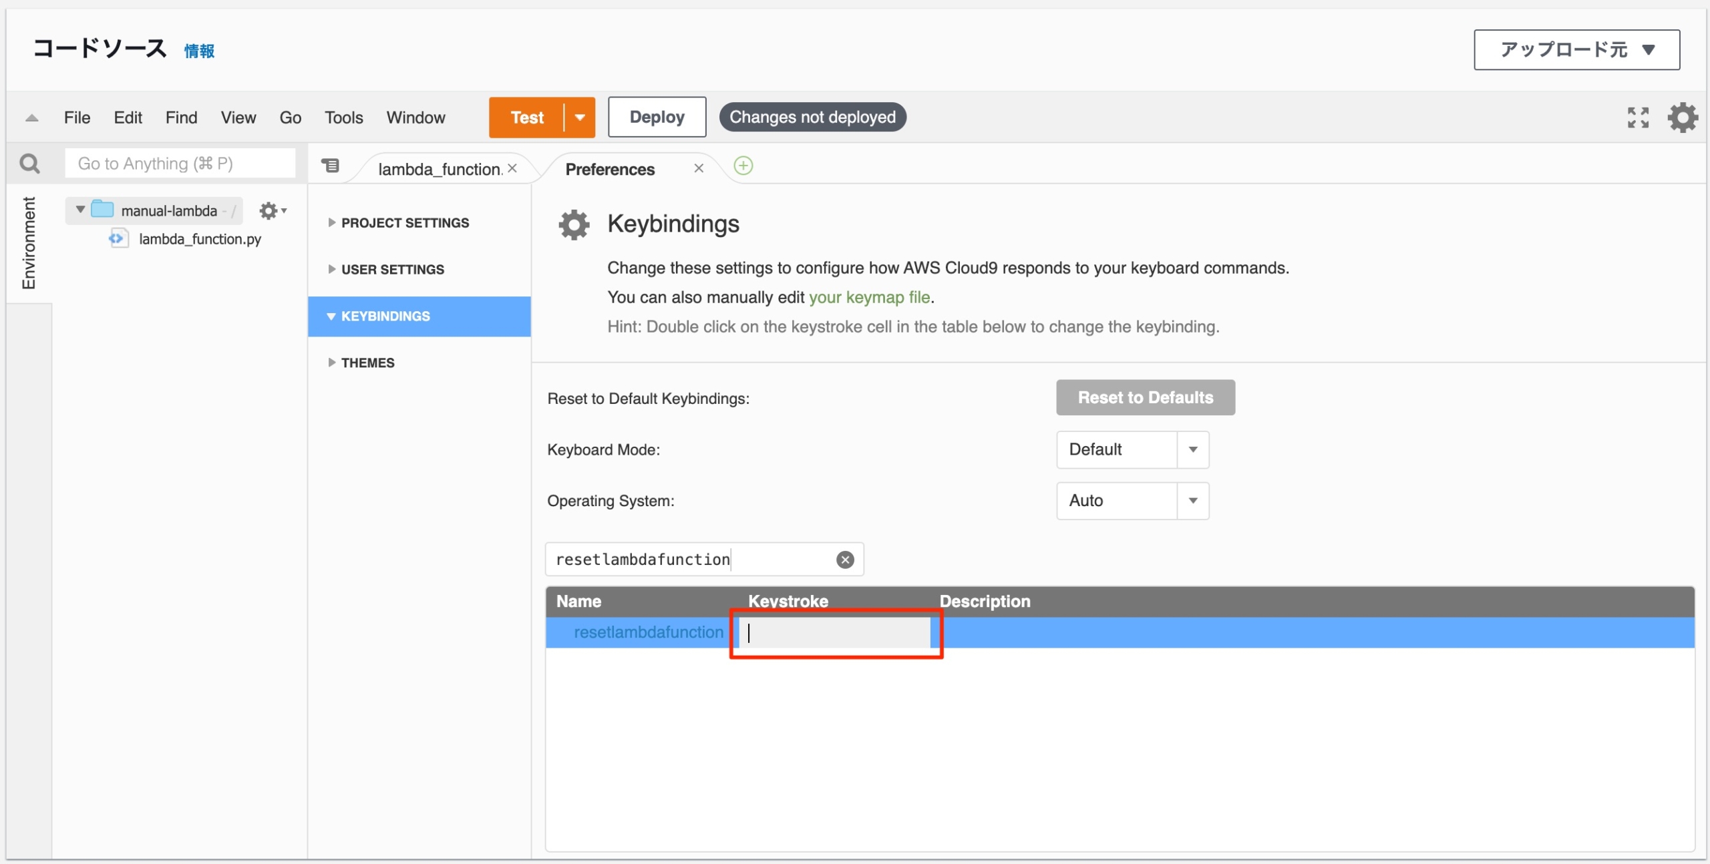Add new tab with plus icon
This screenshot has height=864, width=1710.
click(x=743, y=166)
